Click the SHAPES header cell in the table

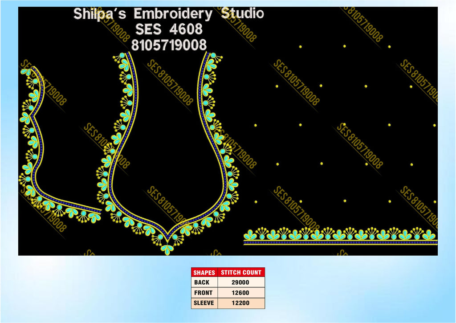coord(204,272)
